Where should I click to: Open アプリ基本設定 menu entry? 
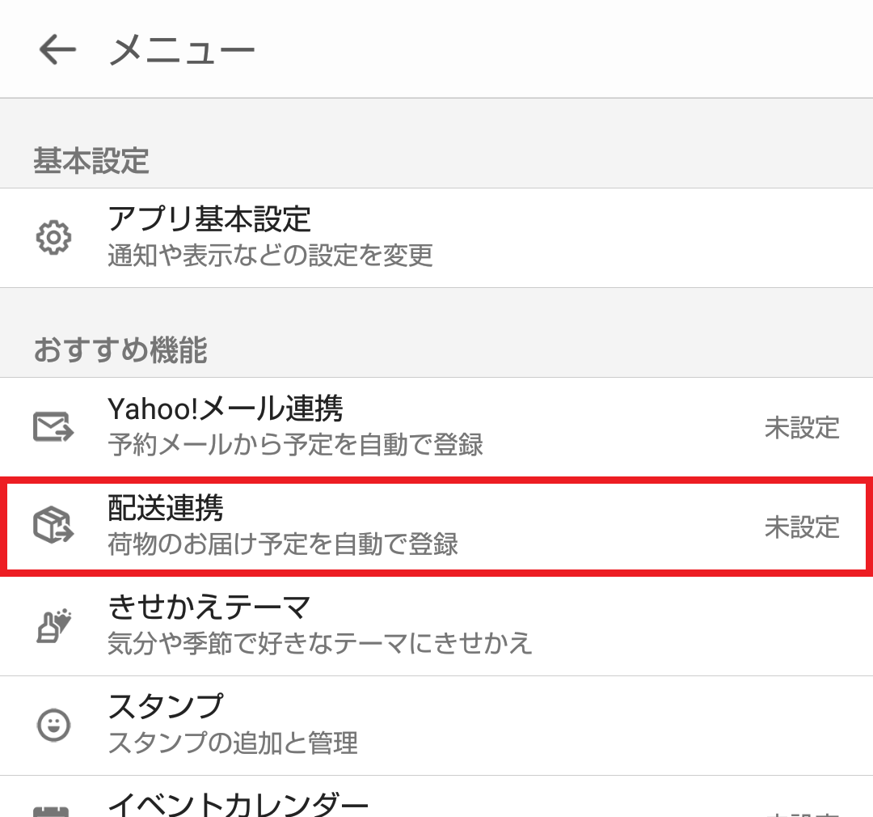209,219
